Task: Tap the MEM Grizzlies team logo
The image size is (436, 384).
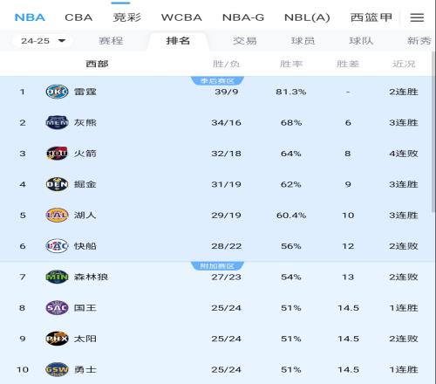Action: click(x=57, y=122)
